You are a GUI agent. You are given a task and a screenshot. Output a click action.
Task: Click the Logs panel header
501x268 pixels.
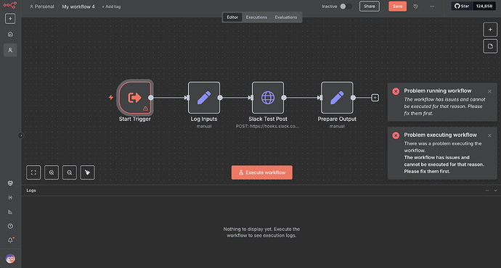261,190
